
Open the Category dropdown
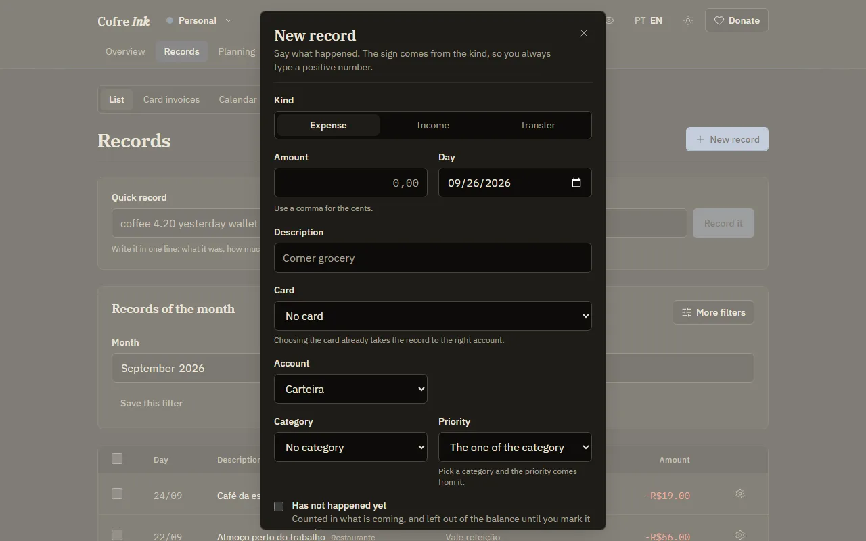(x=350, y=447)
